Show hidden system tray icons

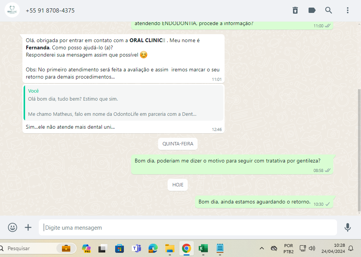[261, 248]
